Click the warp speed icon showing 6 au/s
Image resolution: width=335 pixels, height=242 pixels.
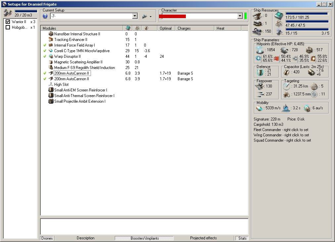(307, 108)
